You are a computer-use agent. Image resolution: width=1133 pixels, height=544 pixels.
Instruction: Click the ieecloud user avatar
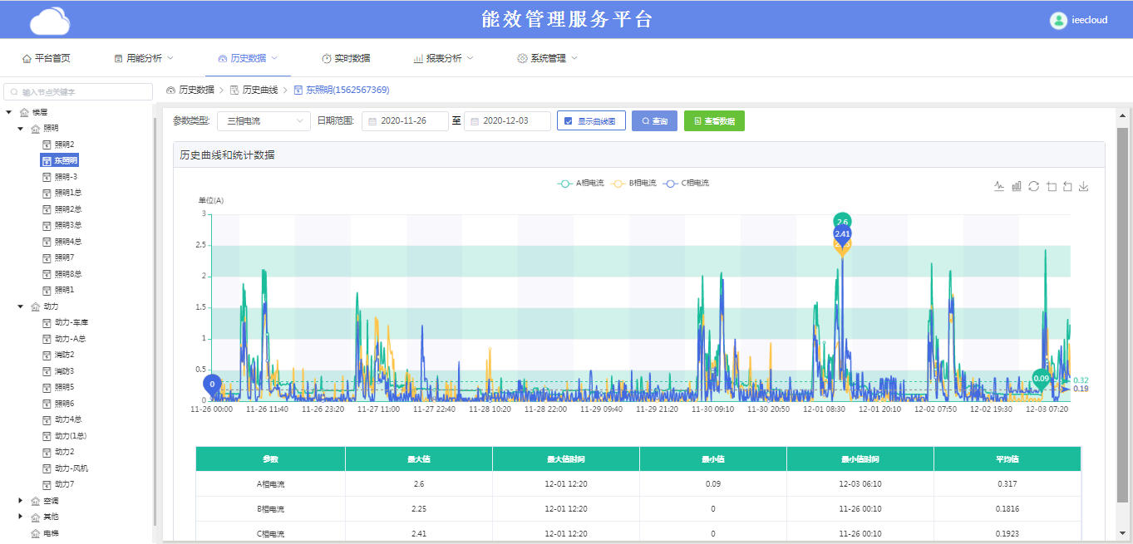(1058, 21)
